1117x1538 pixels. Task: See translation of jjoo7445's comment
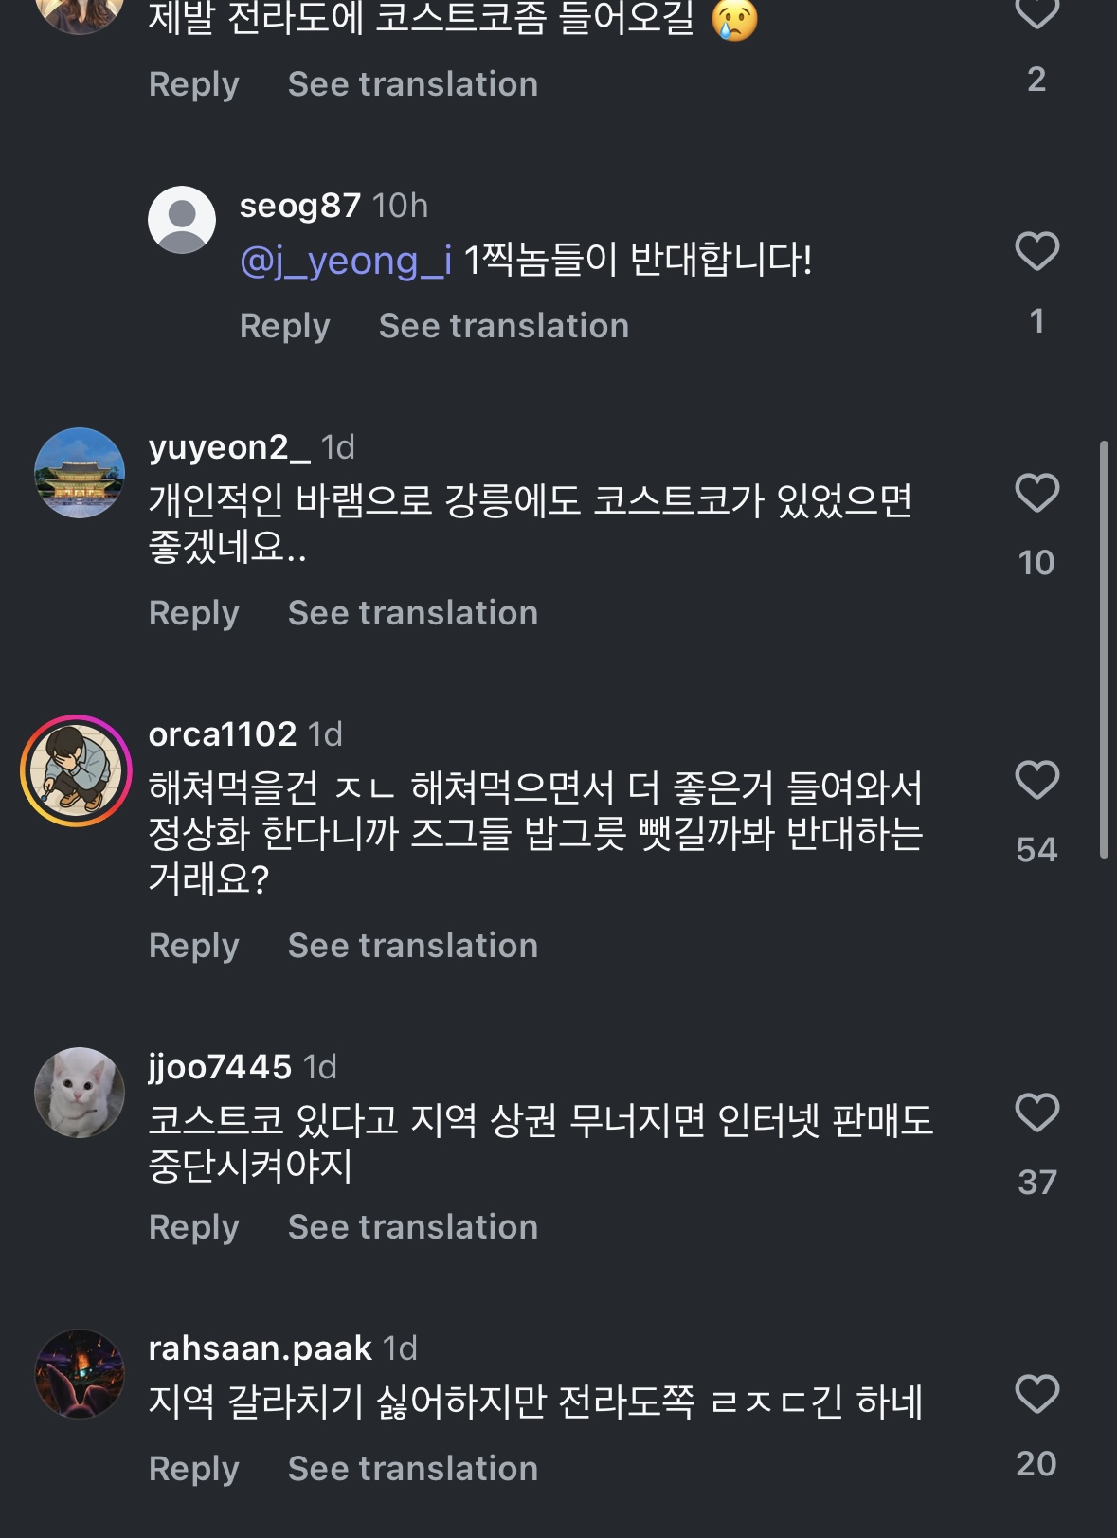pos(412,1227)
